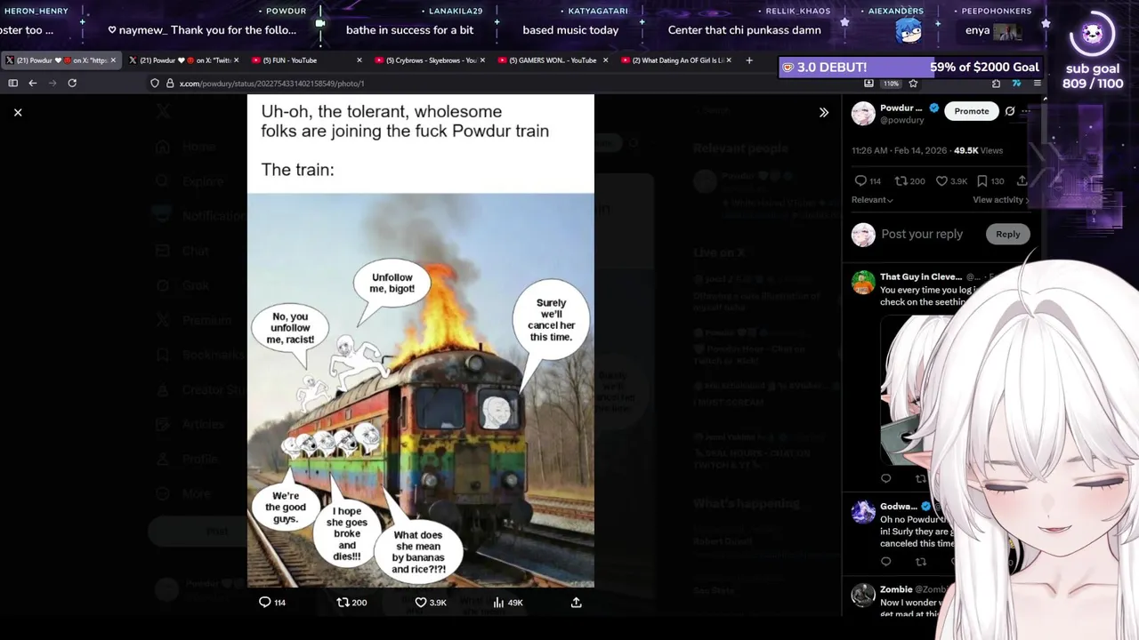Close the photo viewer with the X icon
The image size is (1139, 640).
(x=18, y=112)
